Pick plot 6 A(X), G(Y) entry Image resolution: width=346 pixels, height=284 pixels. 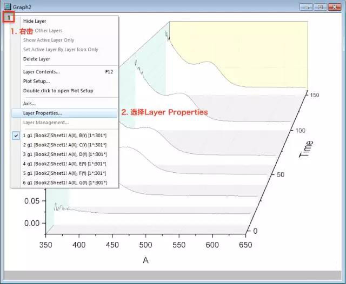pos(64,182)
